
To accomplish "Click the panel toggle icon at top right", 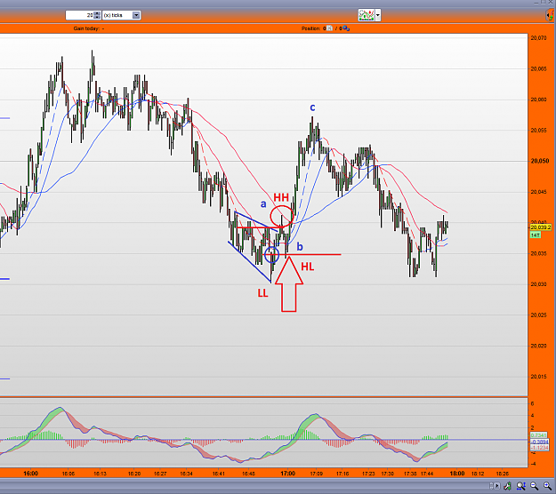I will pos(551,15).
